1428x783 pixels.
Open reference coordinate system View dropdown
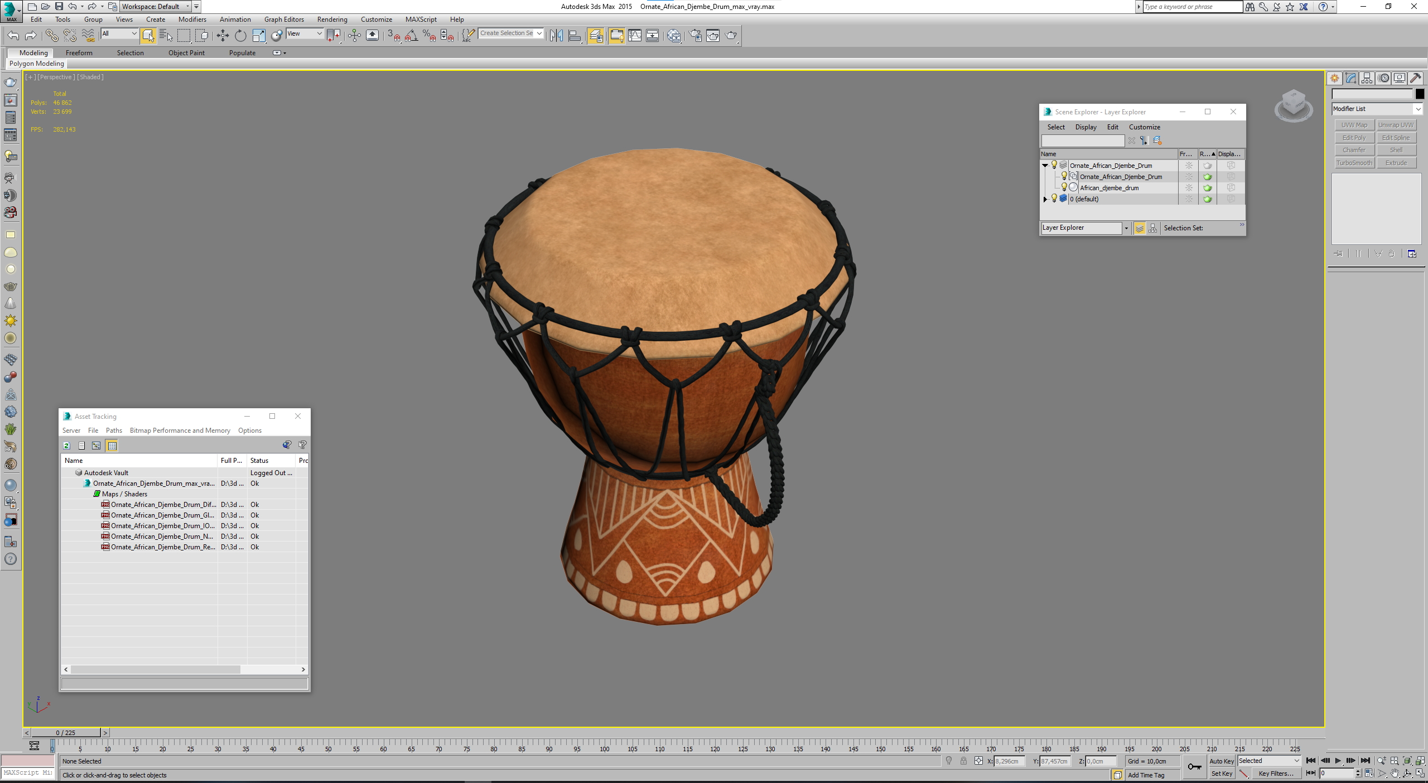(305, 34)
